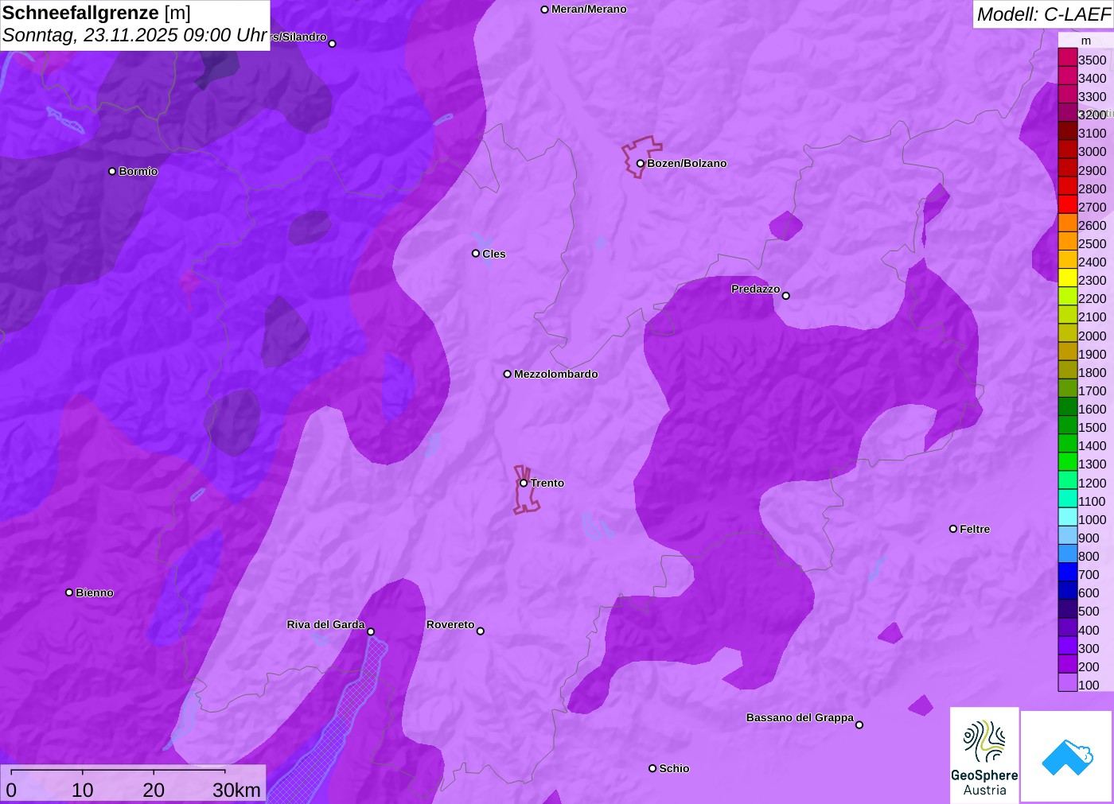Click the Riva del Garda label text

(x=325, y=624)
